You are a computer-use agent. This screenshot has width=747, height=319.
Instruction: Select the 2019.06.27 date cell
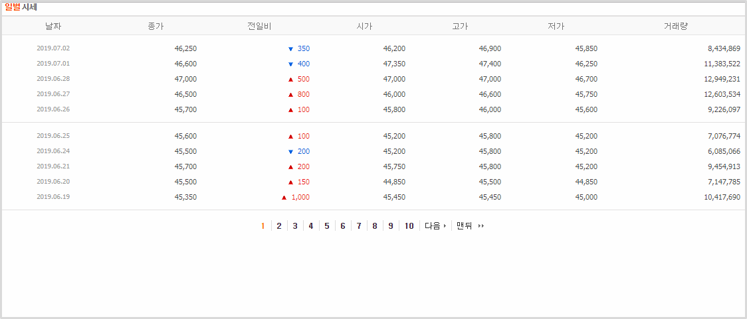53,94
